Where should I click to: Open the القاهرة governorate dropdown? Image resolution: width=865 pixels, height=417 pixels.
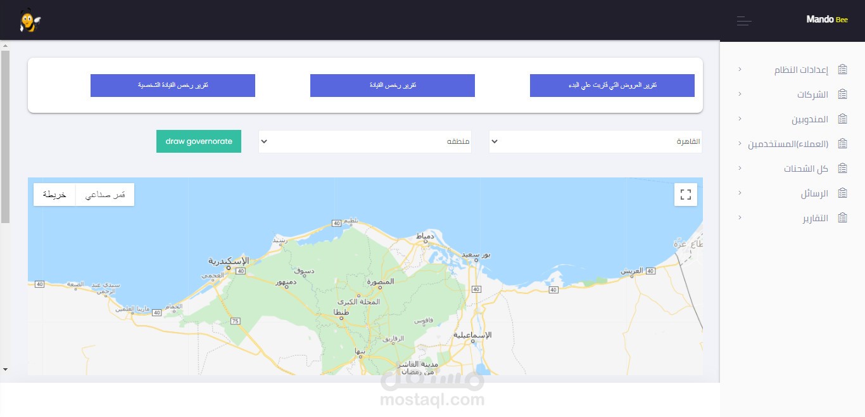[595, 141]
